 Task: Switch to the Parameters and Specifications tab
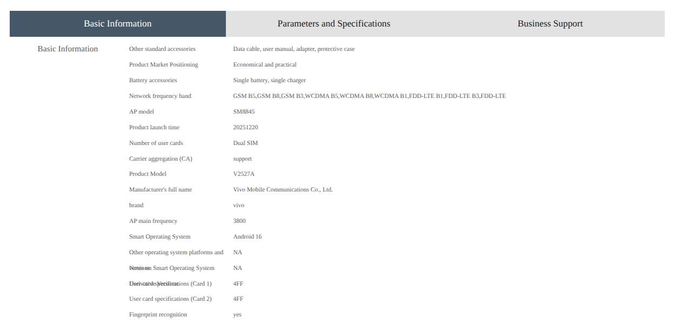tap(333, 24)
